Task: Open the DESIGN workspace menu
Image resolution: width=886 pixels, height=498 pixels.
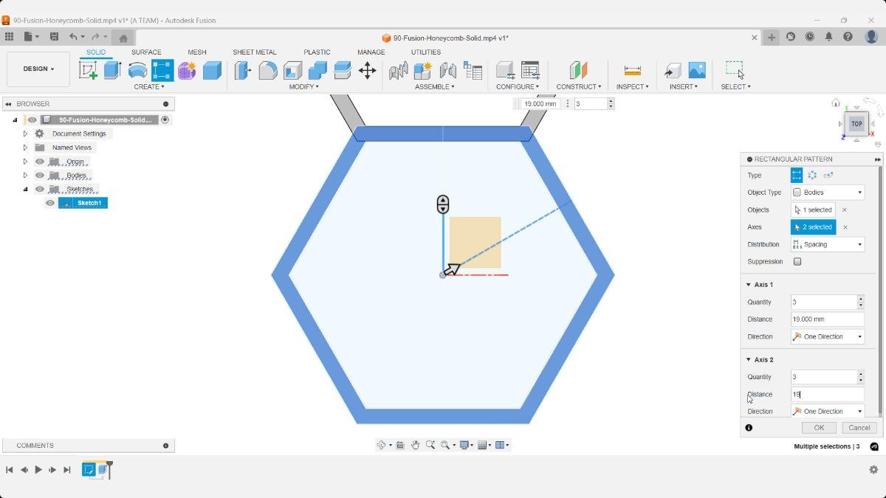Action: tap(38, 69)
